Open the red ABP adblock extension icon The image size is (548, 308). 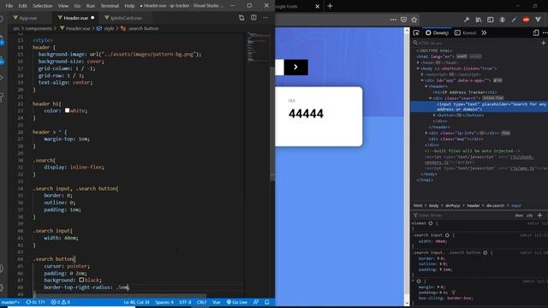click(526, 20)
